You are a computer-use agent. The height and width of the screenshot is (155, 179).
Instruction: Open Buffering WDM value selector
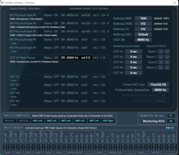(x=143, y=24)
